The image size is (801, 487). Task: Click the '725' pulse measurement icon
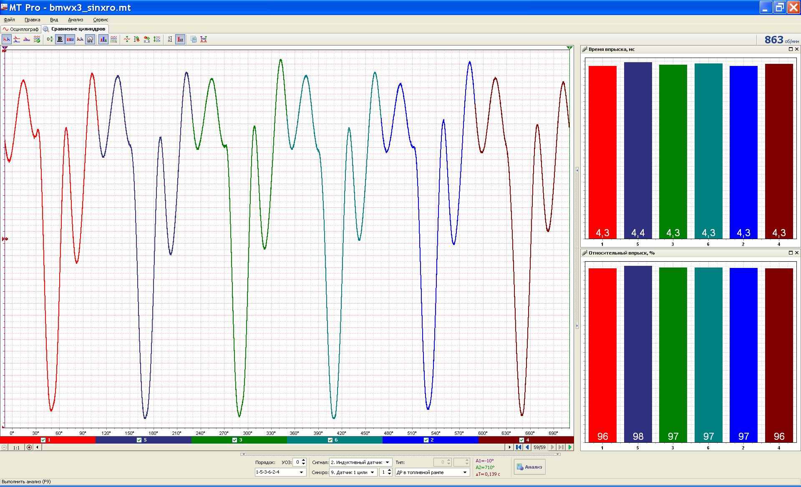(x=204, y=39)
